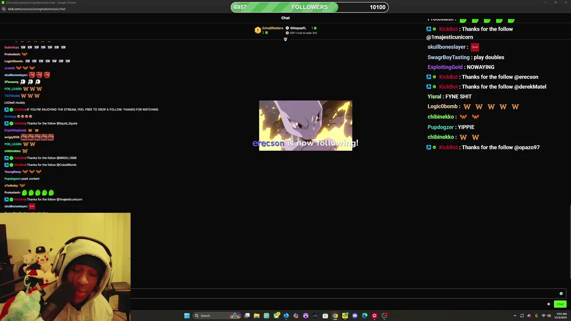Click the Chat header title
The width and height of the screenshot is (571, 321).
(x=285, y=18)
